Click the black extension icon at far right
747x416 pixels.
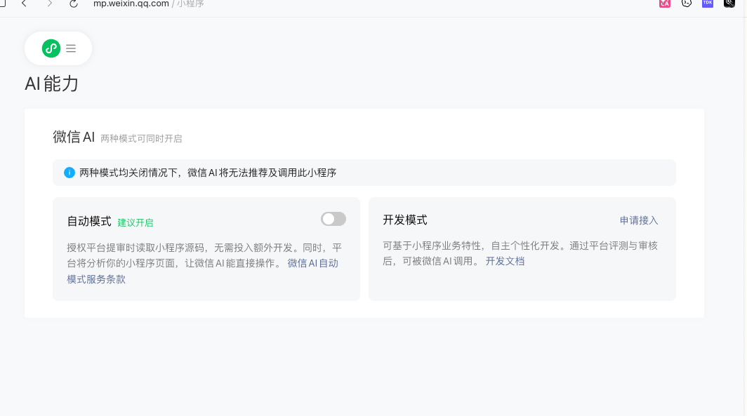[x=729, y=4]
